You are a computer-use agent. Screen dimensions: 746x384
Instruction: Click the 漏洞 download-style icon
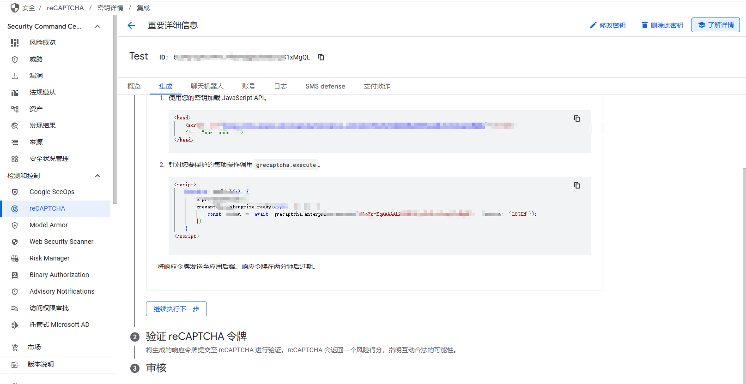pos(15,76)
